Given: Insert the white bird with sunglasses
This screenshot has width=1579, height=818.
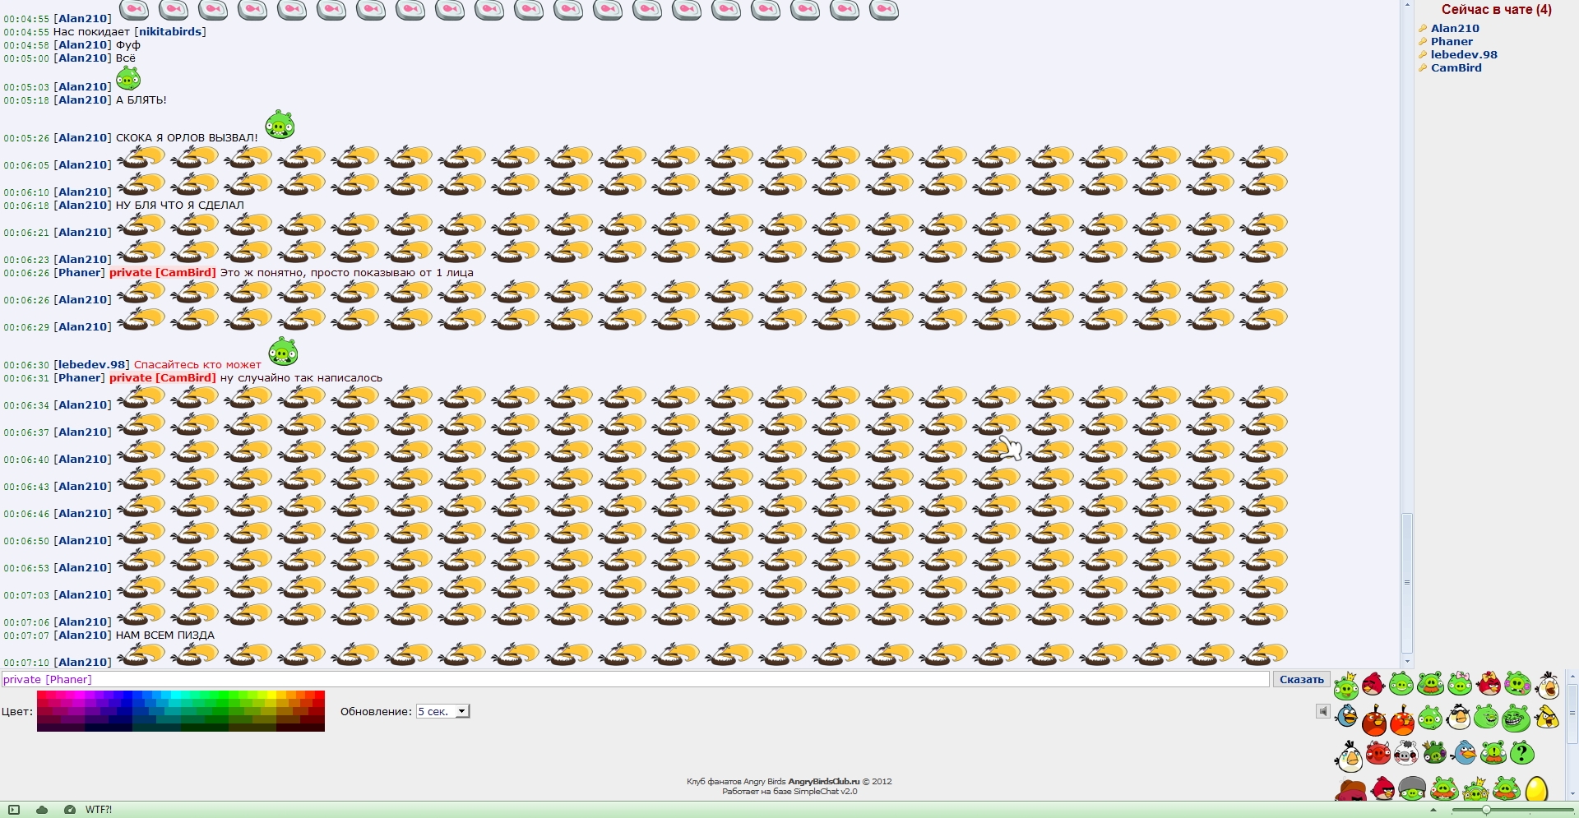Looking at the screenshot, I should [1458, 718].
